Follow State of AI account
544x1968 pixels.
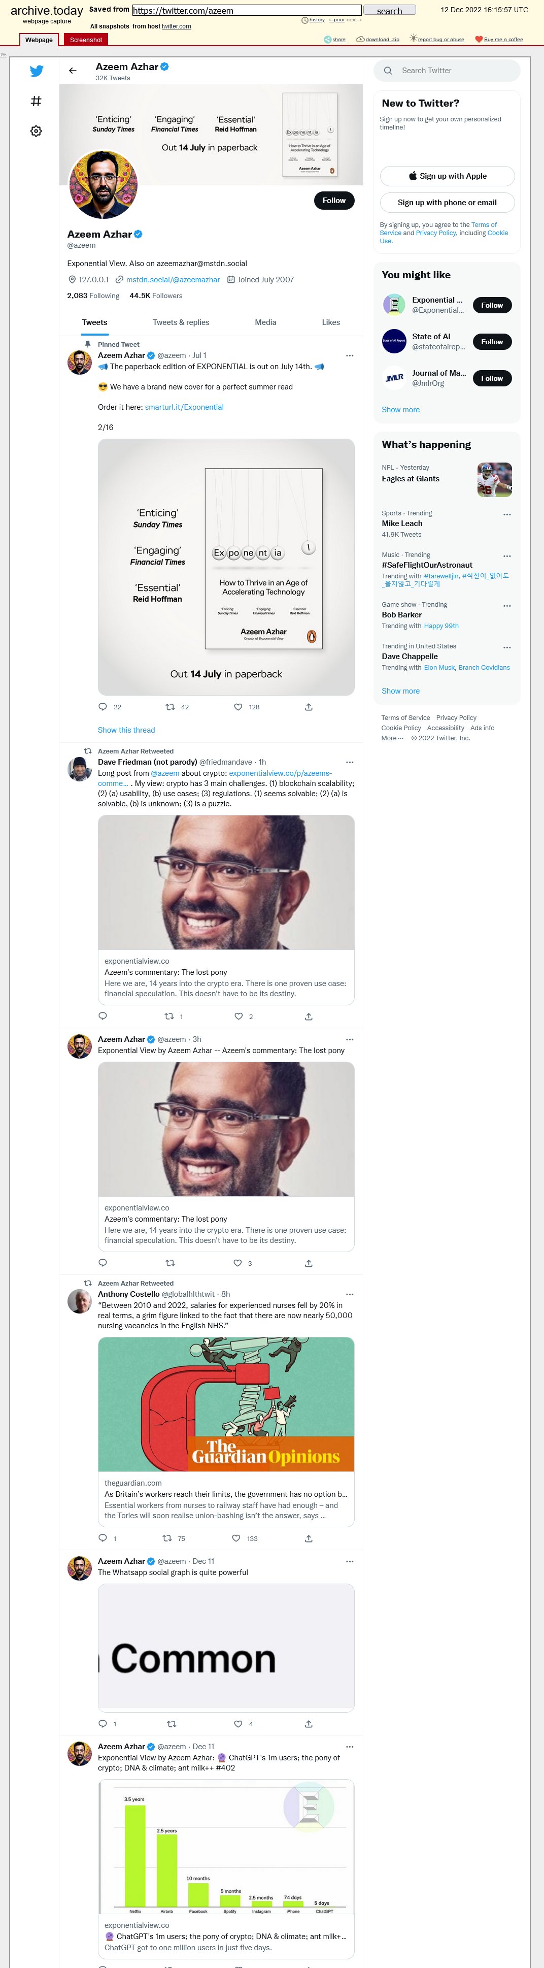click(x=492, y=342)
